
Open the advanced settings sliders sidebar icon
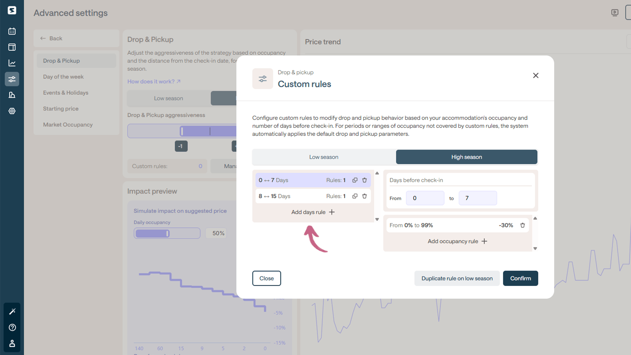click(12, 79)
